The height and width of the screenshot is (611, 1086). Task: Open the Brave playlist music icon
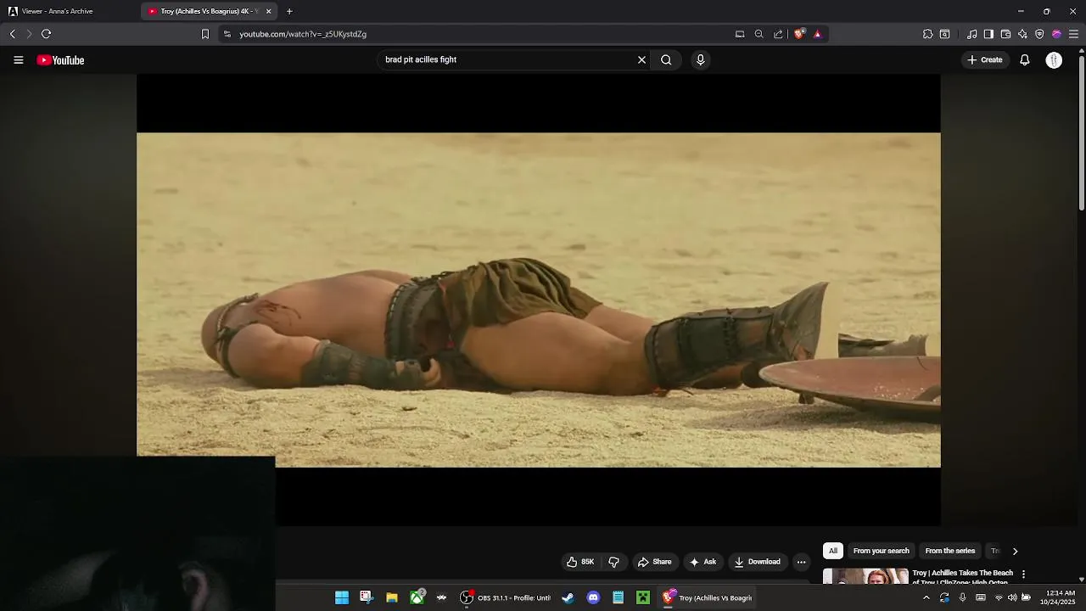coord(971,34)
